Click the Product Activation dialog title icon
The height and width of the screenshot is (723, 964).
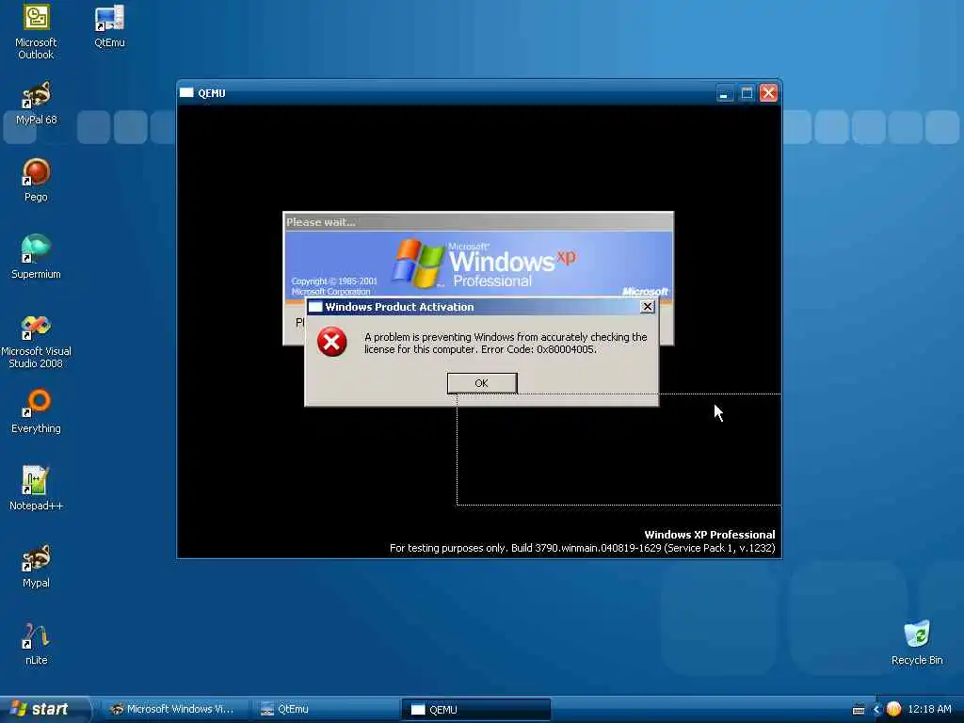[x=315, y=307]
